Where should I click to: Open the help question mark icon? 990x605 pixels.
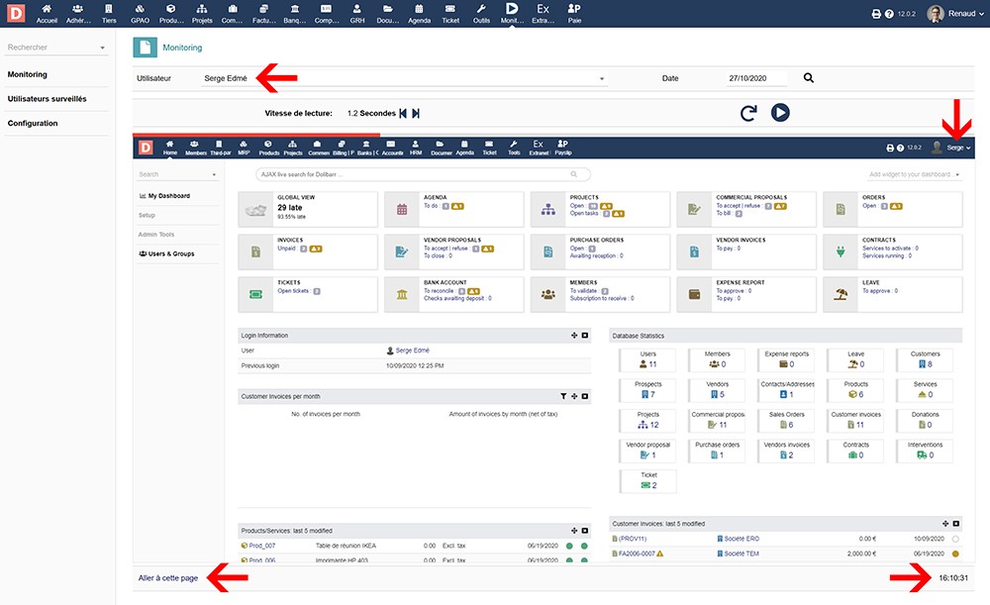tap(889, 14)
